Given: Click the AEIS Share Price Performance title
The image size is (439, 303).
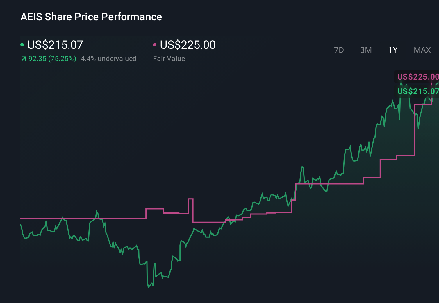Looking at the screenshot, I should (x=91, y=17).
